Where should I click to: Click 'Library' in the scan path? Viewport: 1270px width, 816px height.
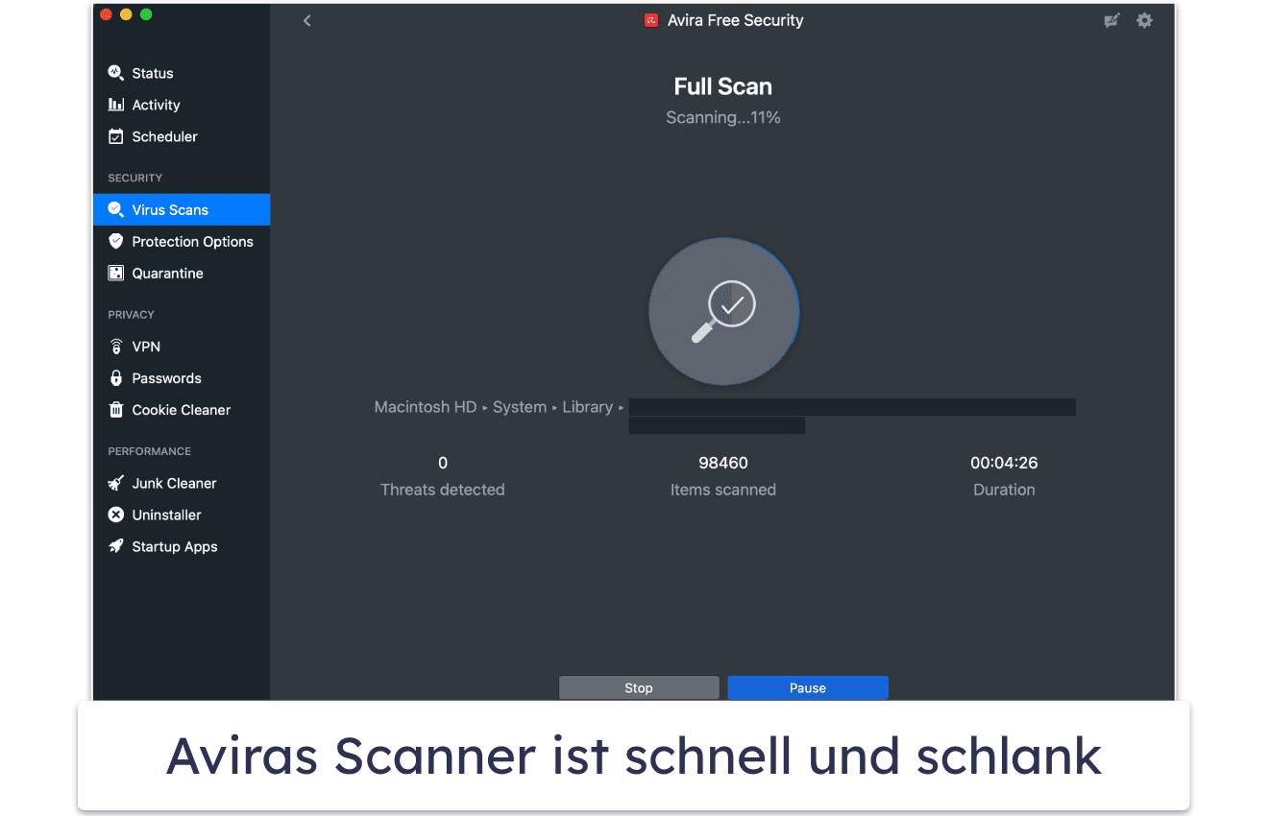pyautogui.click(x=588, y=407)
